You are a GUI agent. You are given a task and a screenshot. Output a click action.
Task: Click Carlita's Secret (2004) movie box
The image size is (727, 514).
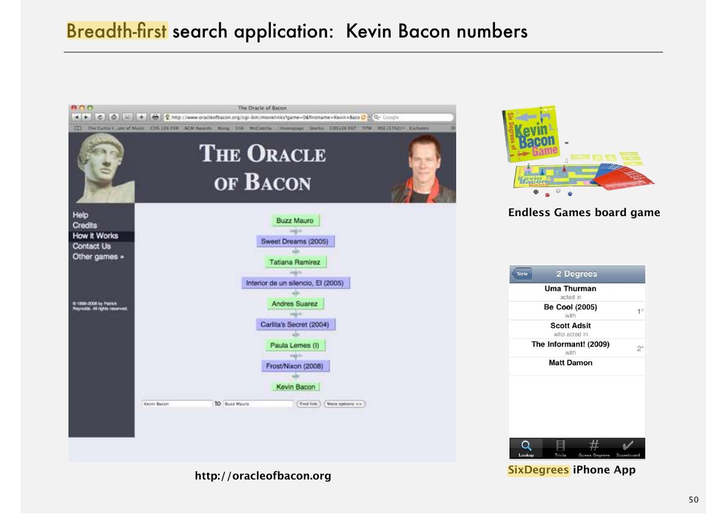pyautogui.click(x=295, y=325)
